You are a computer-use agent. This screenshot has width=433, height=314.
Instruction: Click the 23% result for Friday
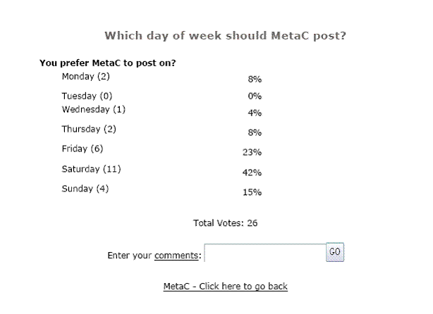click(252, 152)
